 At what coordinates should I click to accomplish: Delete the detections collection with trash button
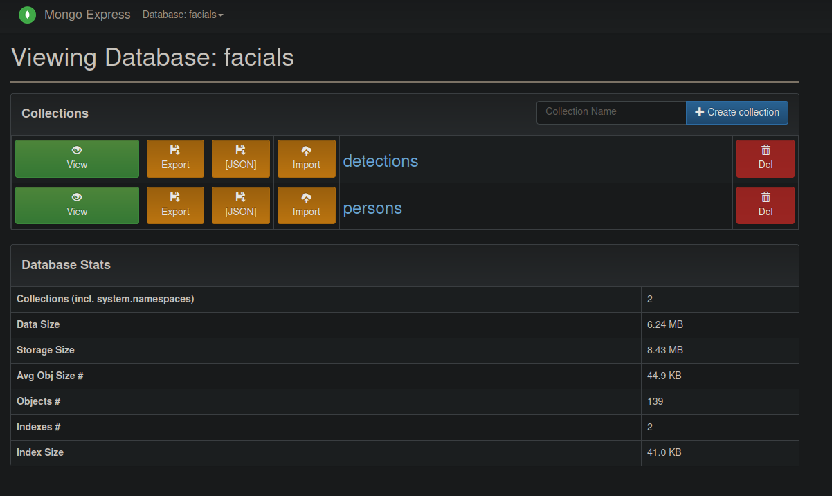point(766,158)
